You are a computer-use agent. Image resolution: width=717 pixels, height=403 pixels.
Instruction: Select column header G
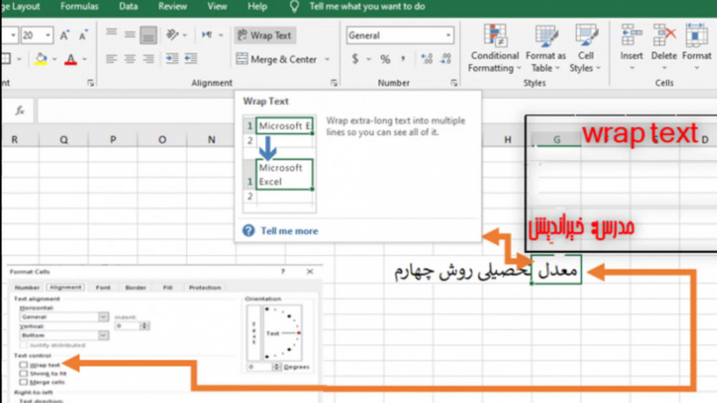557,140
